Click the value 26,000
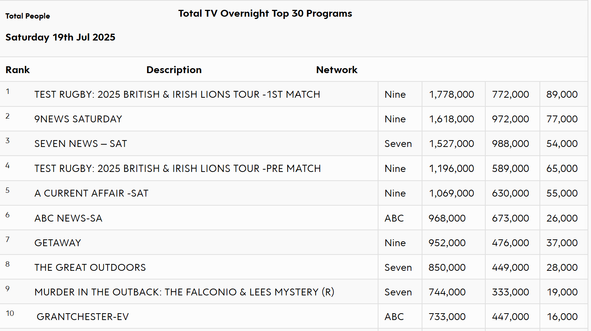This screenshot has height=331, width=591. 562,218
